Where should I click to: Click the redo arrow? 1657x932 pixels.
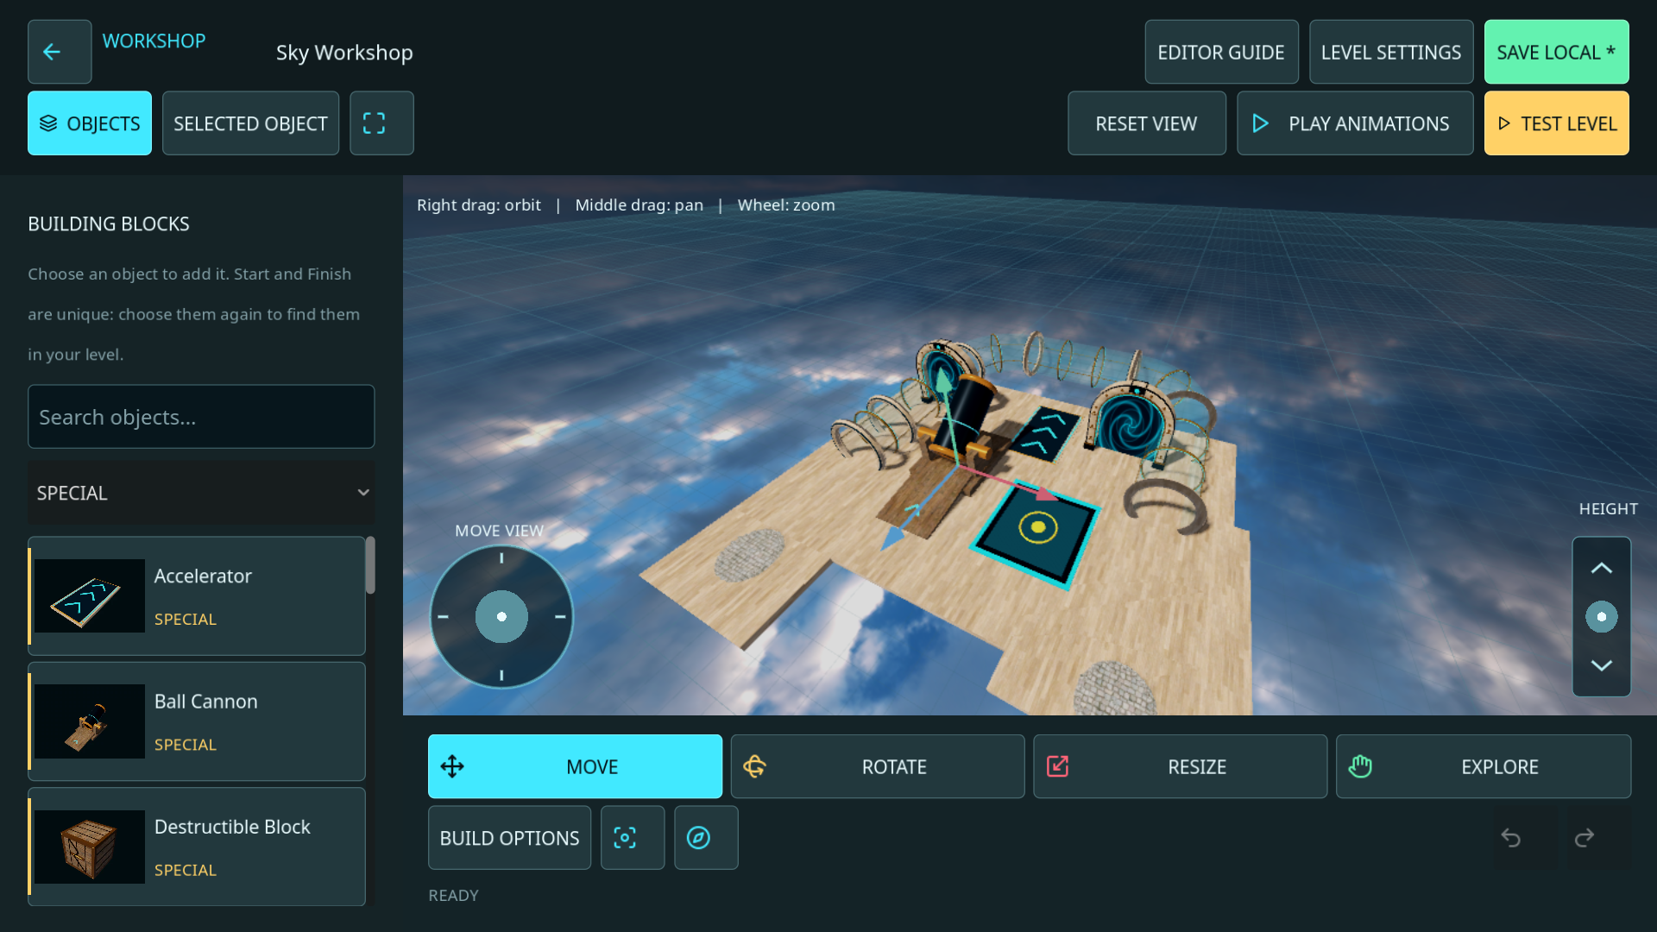click(x=1585, y=838)
